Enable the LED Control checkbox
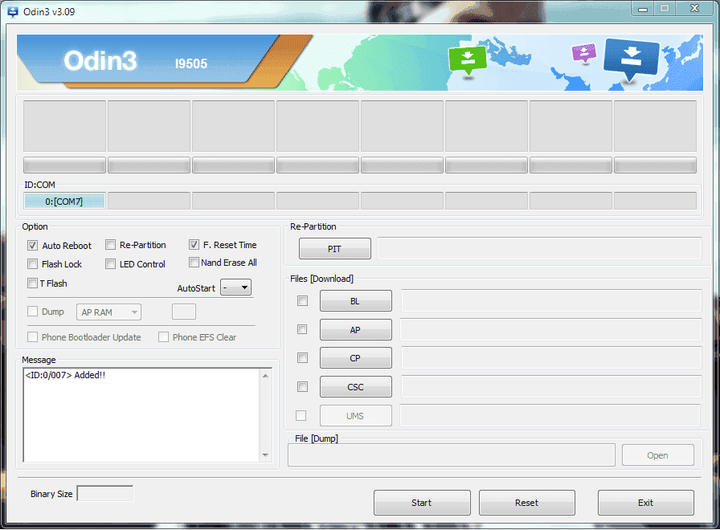The width and height of the screenshot is (720, 530). [x=110, y=264]
